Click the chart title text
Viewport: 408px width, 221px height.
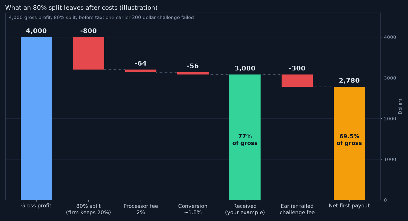[81, 8]
